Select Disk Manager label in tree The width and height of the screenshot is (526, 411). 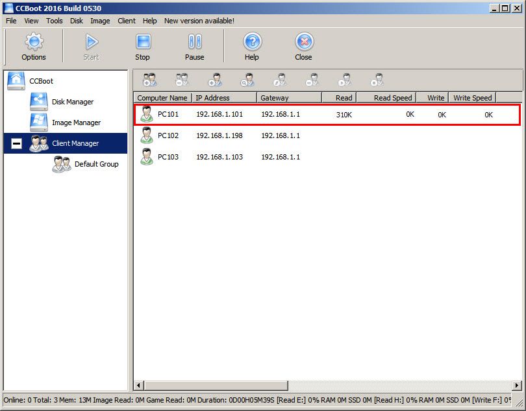(x=73, y=102)
